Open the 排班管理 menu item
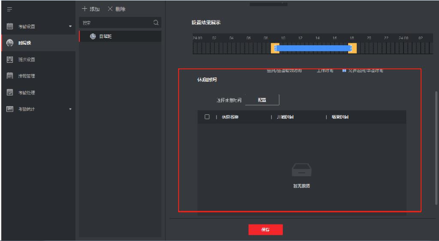 [x=38, y=75]
